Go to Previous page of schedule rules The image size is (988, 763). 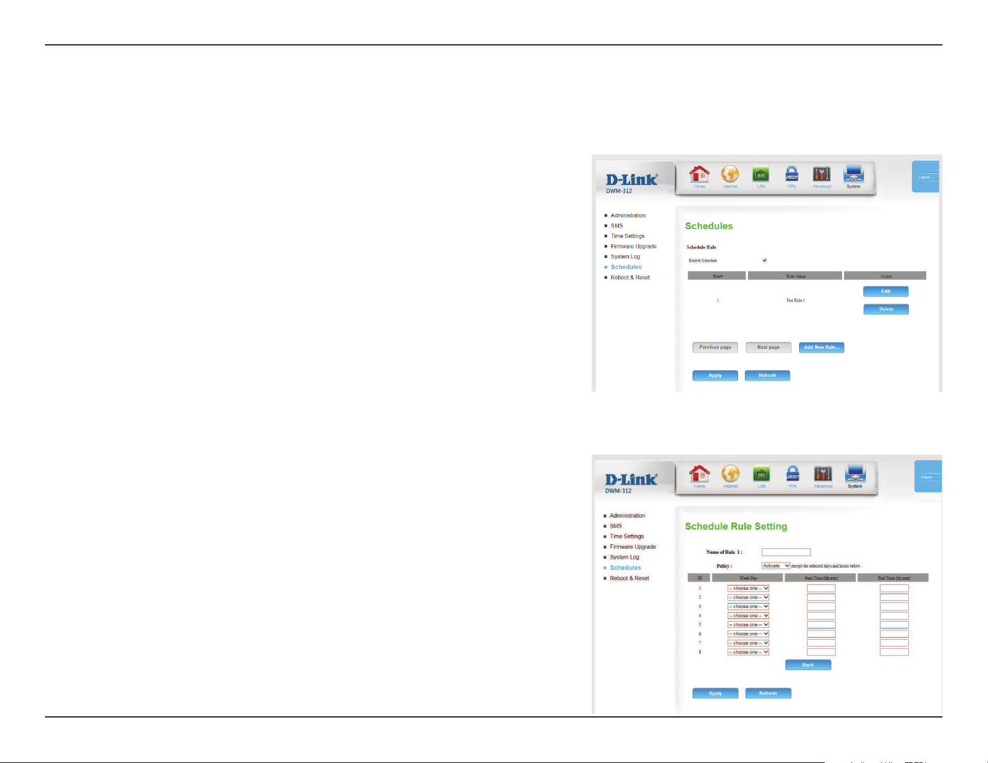coord(715,348)
